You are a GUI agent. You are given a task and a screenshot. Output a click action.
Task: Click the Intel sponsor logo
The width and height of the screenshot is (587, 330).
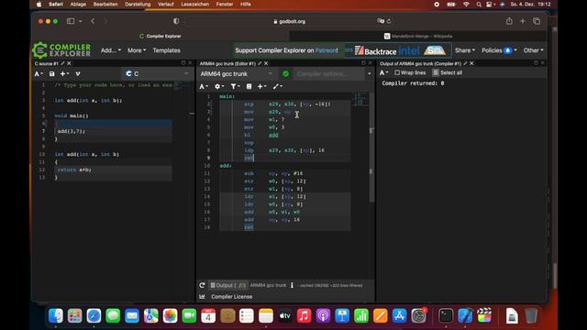coord(409,50)
